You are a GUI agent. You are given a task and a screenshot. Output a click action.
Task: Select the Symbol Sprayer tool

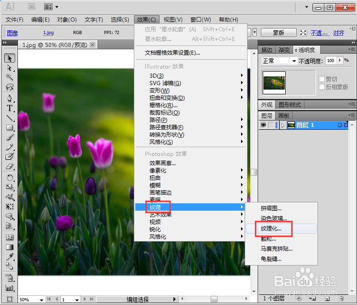[x=10, y=278]
